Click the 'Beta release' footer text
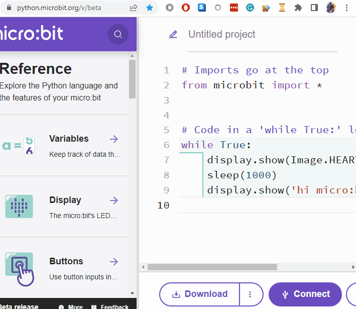 (x=19, y=306)
